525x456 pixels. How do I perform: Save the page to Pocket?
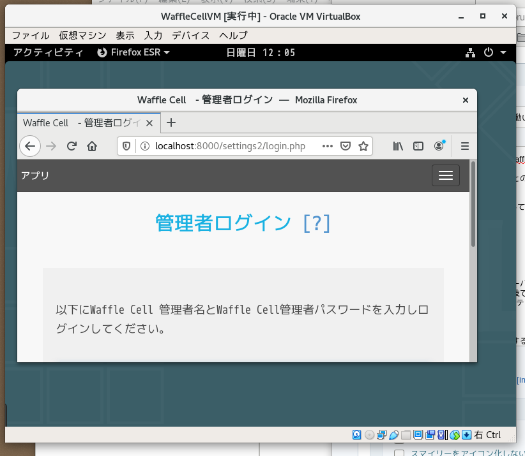[346, 146]
